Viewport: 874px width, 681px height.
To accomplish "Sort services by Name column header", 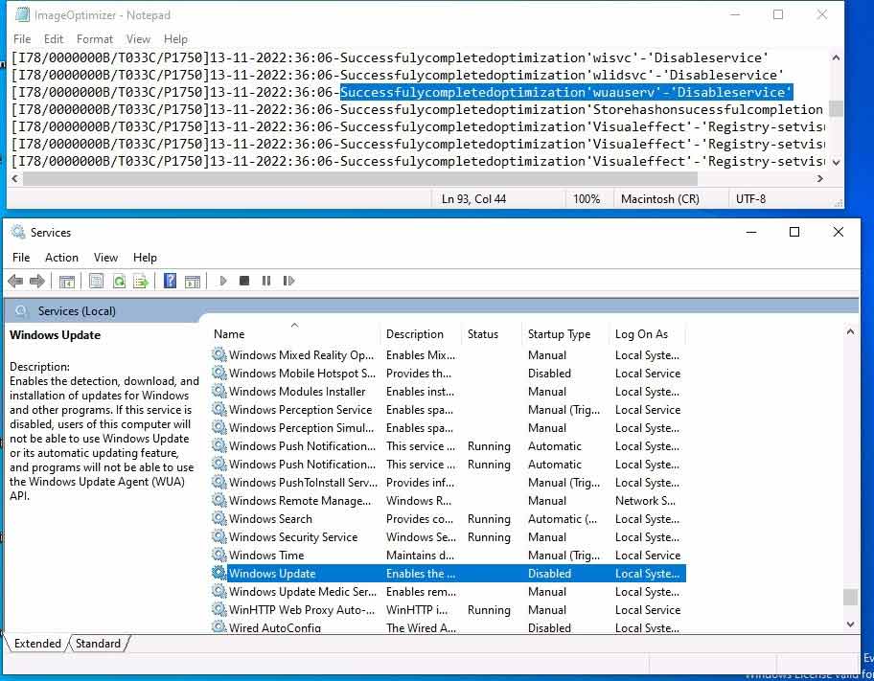I will 294,334.
